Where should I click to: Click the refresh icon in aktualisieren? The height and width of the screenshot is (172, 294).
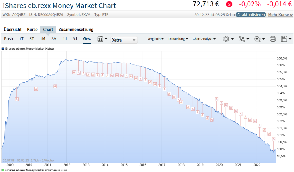tap(239, 15)
